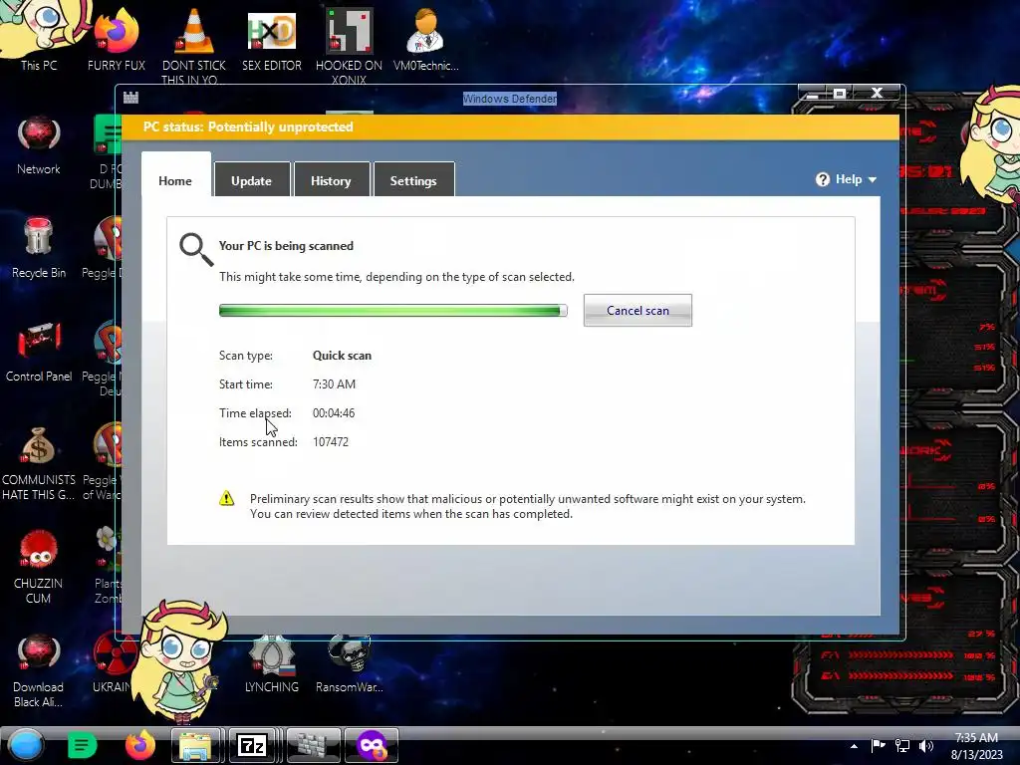Click the Quick scan value text

point(343,356)
